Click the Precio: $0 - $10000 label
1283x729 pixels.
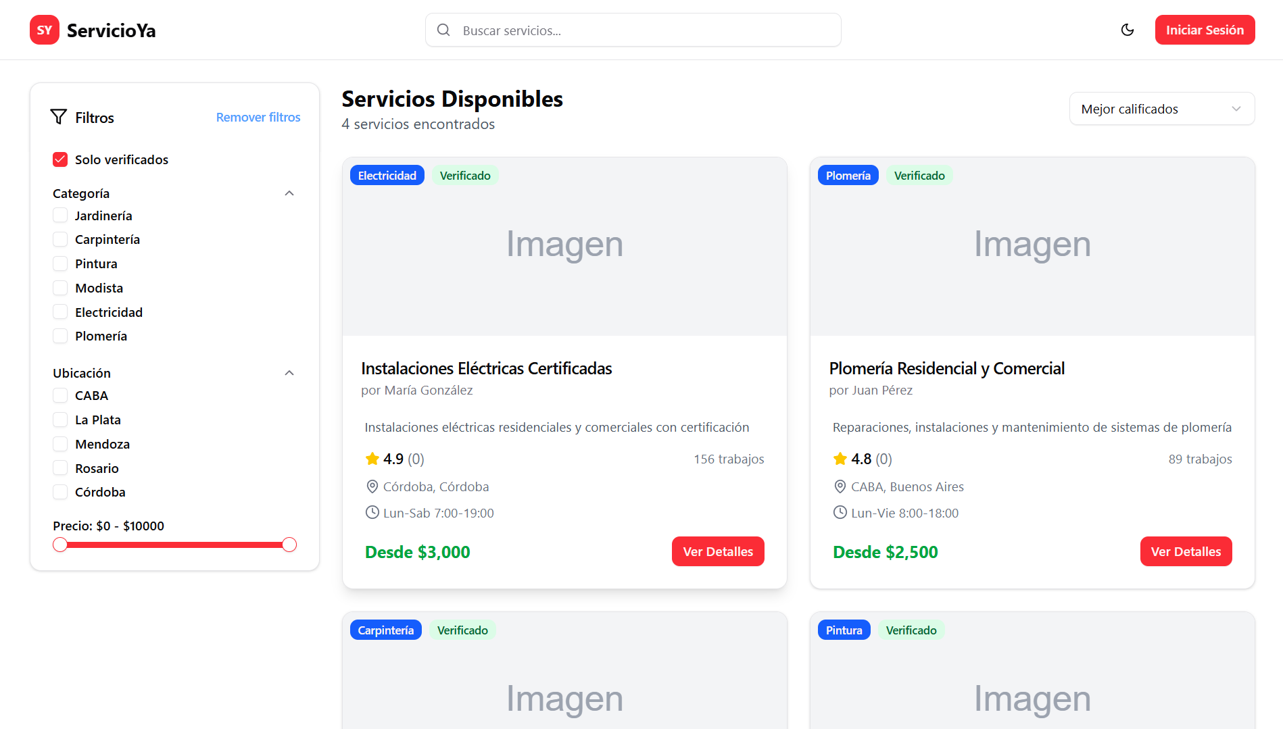coord(108,526)
